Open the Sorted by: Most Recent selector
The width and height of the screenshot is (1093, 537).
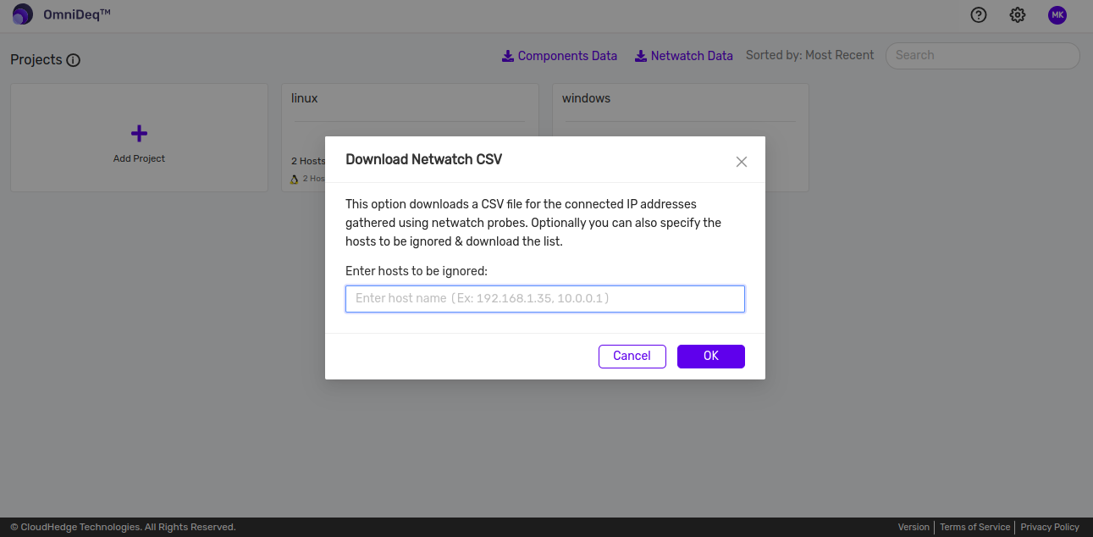[809, 55]
